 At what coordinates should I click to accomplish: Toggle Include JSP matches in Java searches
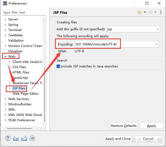[x=58, y=66]
